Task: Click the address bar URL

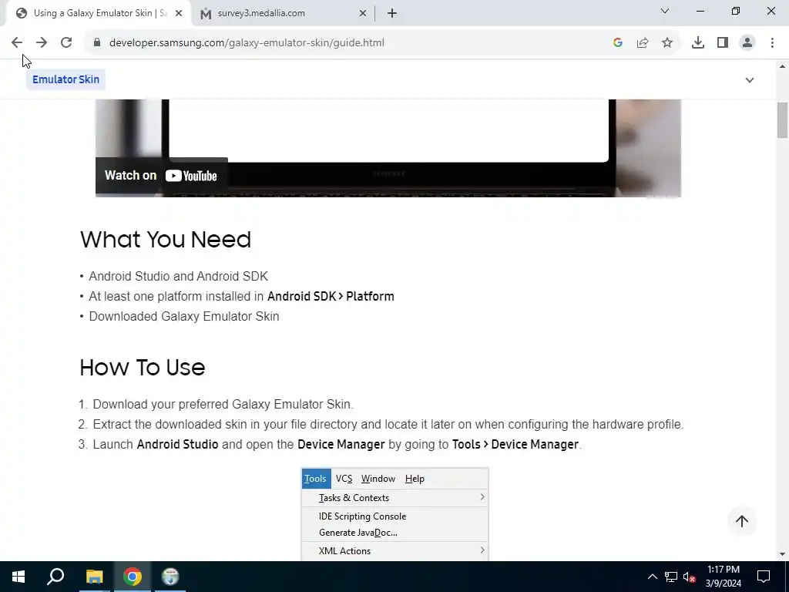Action: [247, 43]
